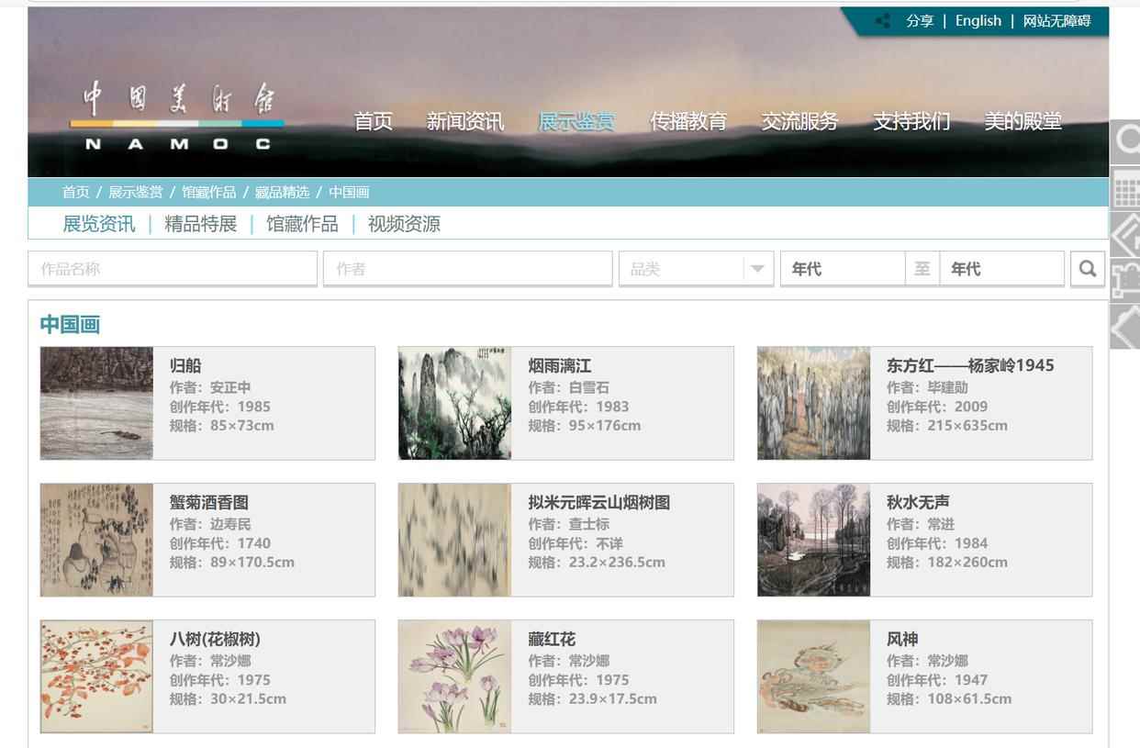The image size is (1140, 748).
Task: Open the calendar grid icon in right sidebar
Action: 1126,190
